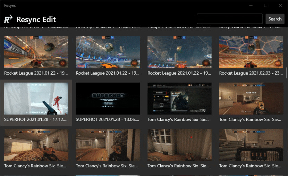Viewport: 288px width, 176px height.
Task: Click the "Resync Edit" header title
Action: [36, 19]
